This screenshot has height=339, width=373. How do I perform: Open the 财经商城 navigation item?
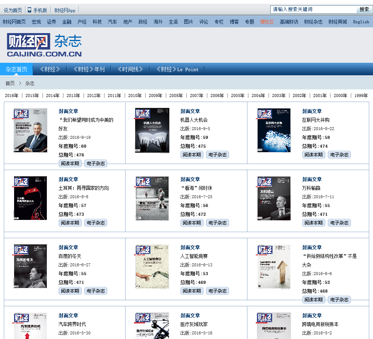click(338, 22)
